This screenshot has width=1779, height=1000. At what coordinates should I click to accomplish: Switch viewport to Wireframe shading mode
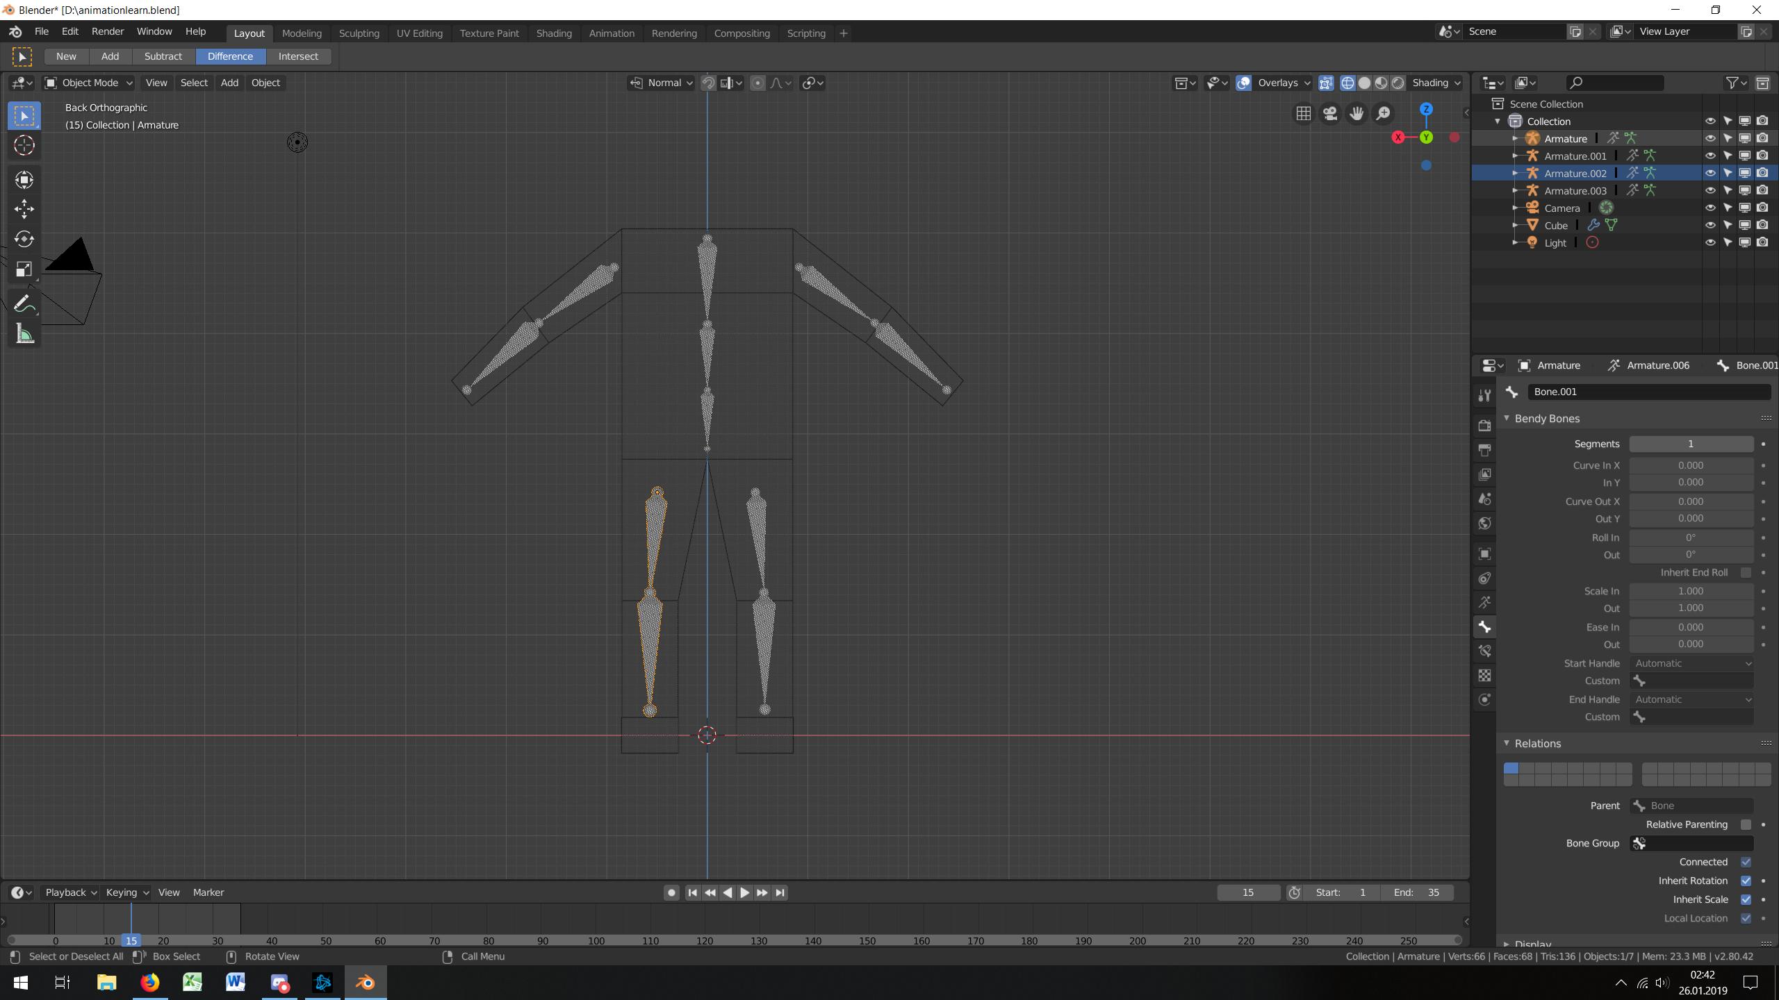[x=1347, y=83]
